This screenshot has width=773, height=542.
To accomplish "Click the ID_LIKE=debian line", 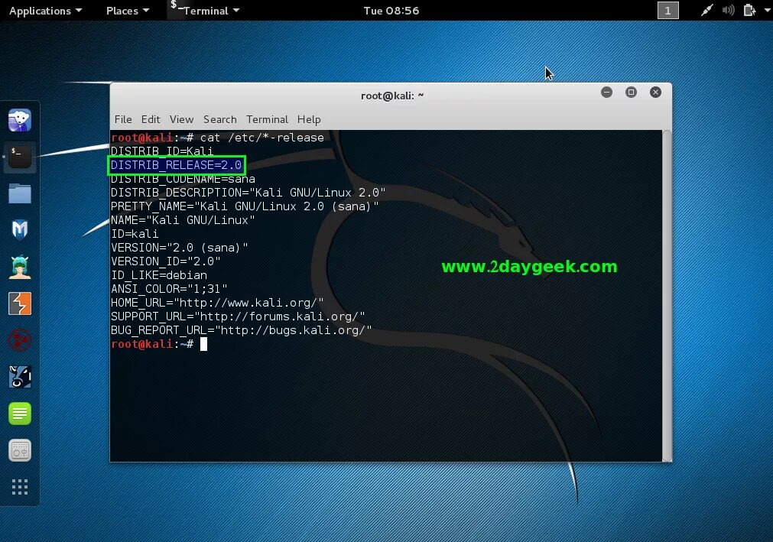I will (159, 275).
